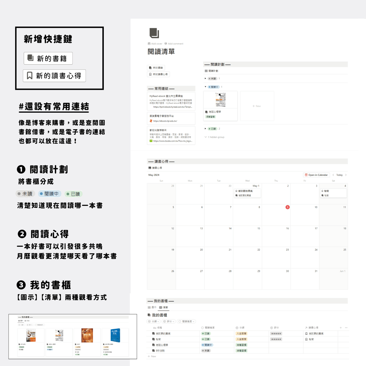
Task: Click the highlighted day 9 in calendar
Action: [x=287, y=207]
